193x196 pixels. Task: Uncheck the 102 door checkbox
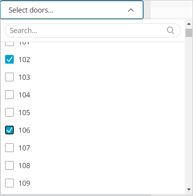pyautogui.click(x=9, y=59)
